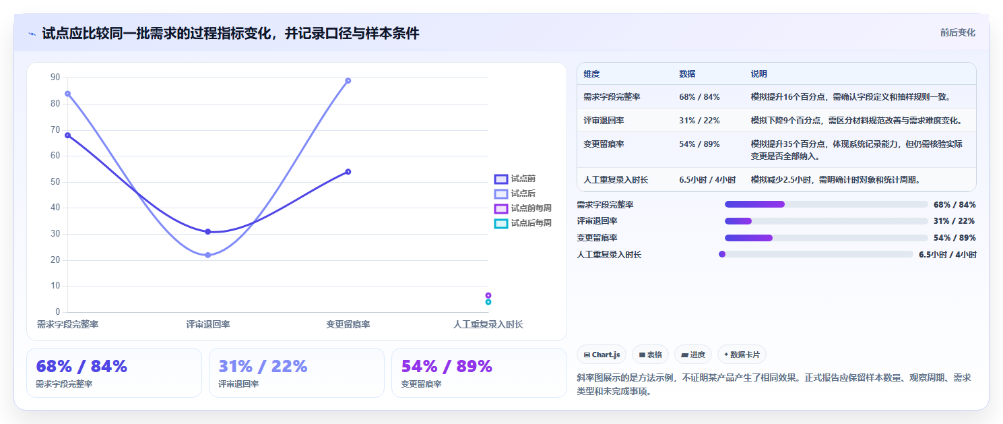Click the 说明 table column header
Viewport: 1003px width, 424px height.
[x=759, y=74]
